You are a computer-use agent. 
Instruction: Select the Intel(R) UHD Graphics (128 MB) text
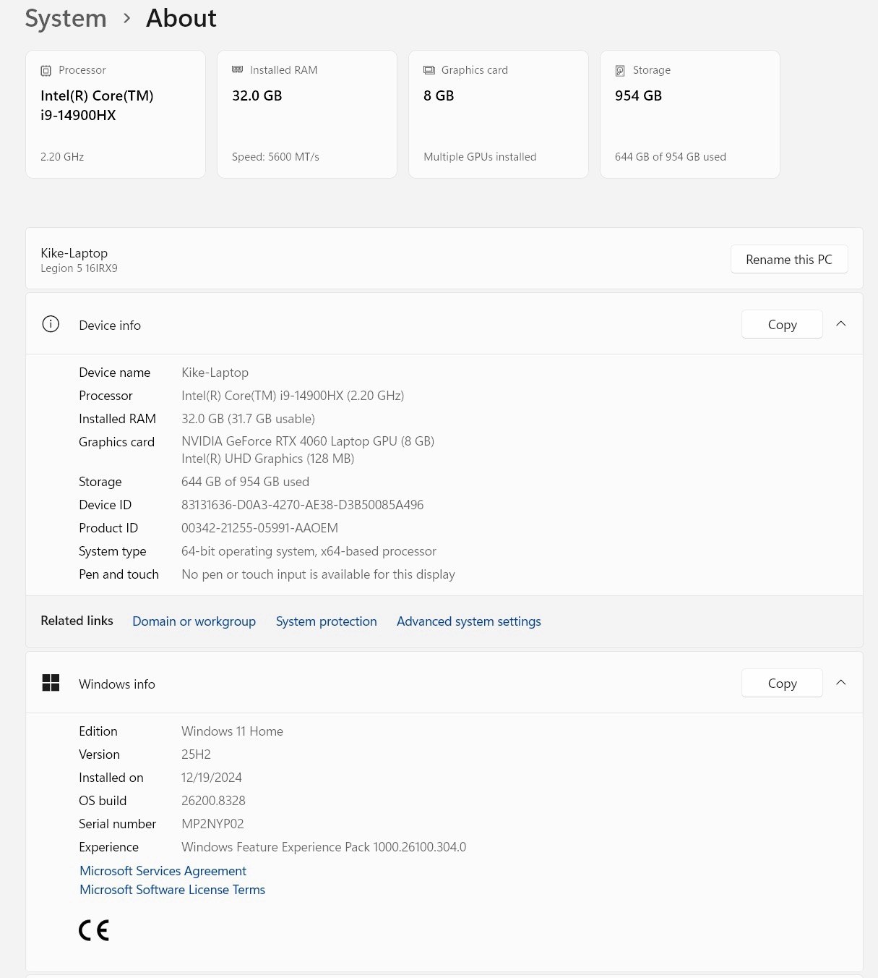point(267,459)
